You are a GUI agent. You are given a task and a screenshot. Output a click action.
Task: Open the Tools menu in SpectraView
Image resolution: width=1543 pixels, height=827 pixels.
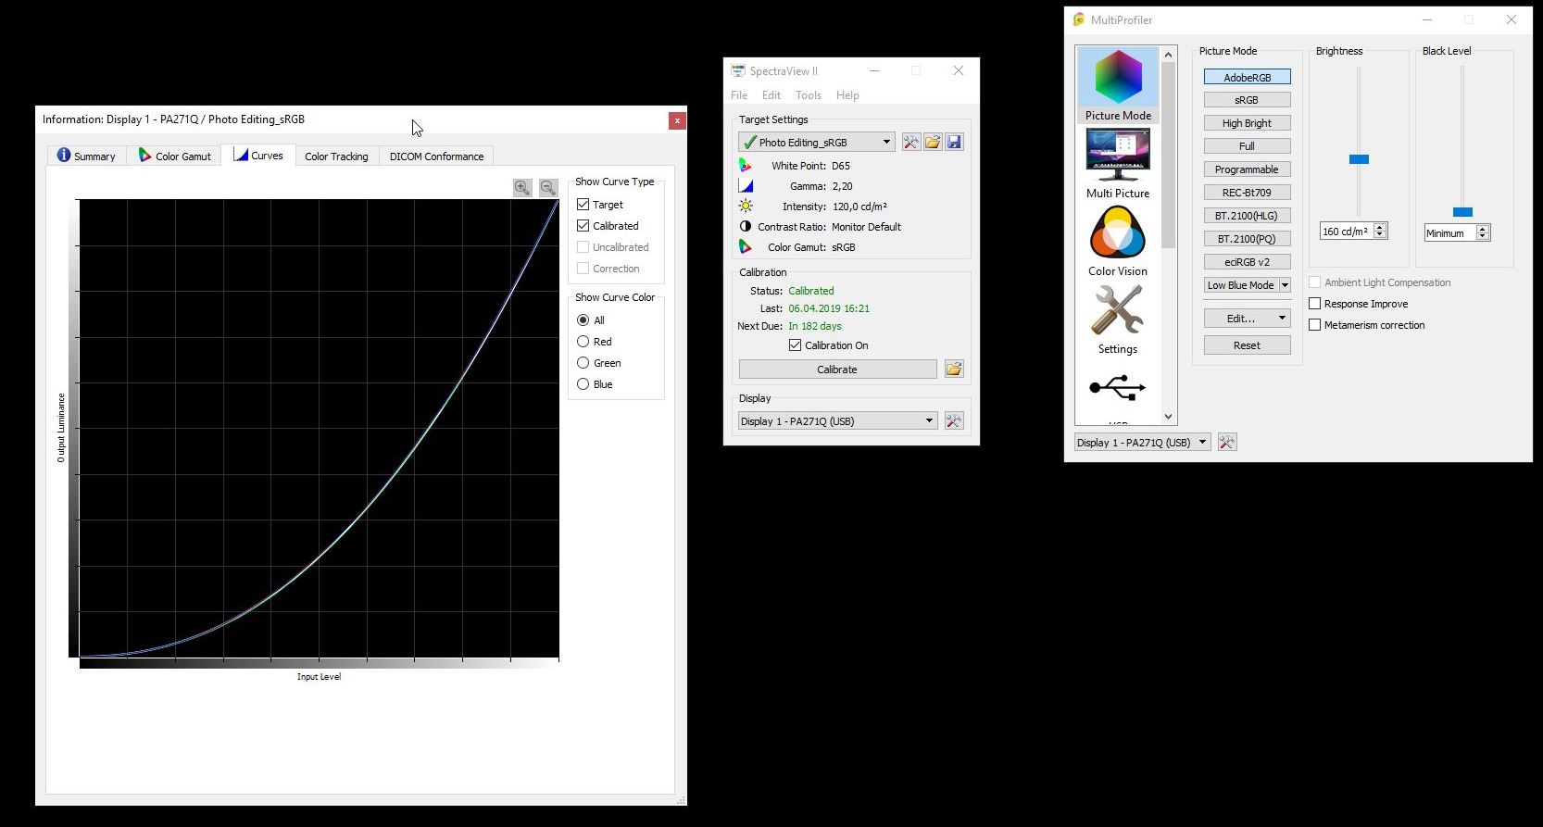(808, 95)
